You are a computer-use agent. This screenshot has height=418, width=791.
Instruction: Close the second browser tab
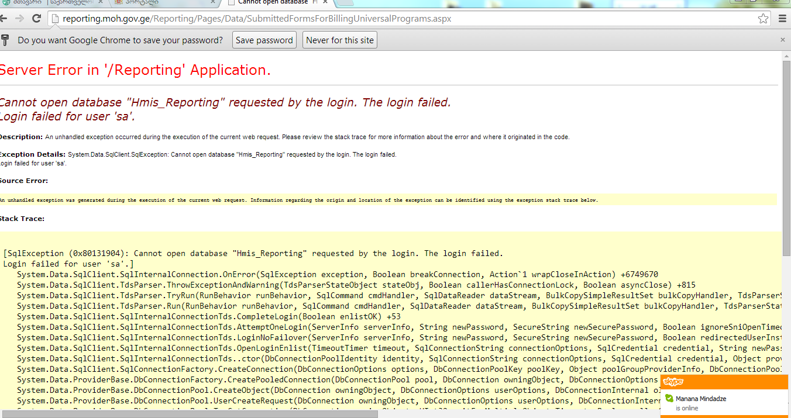212,2
